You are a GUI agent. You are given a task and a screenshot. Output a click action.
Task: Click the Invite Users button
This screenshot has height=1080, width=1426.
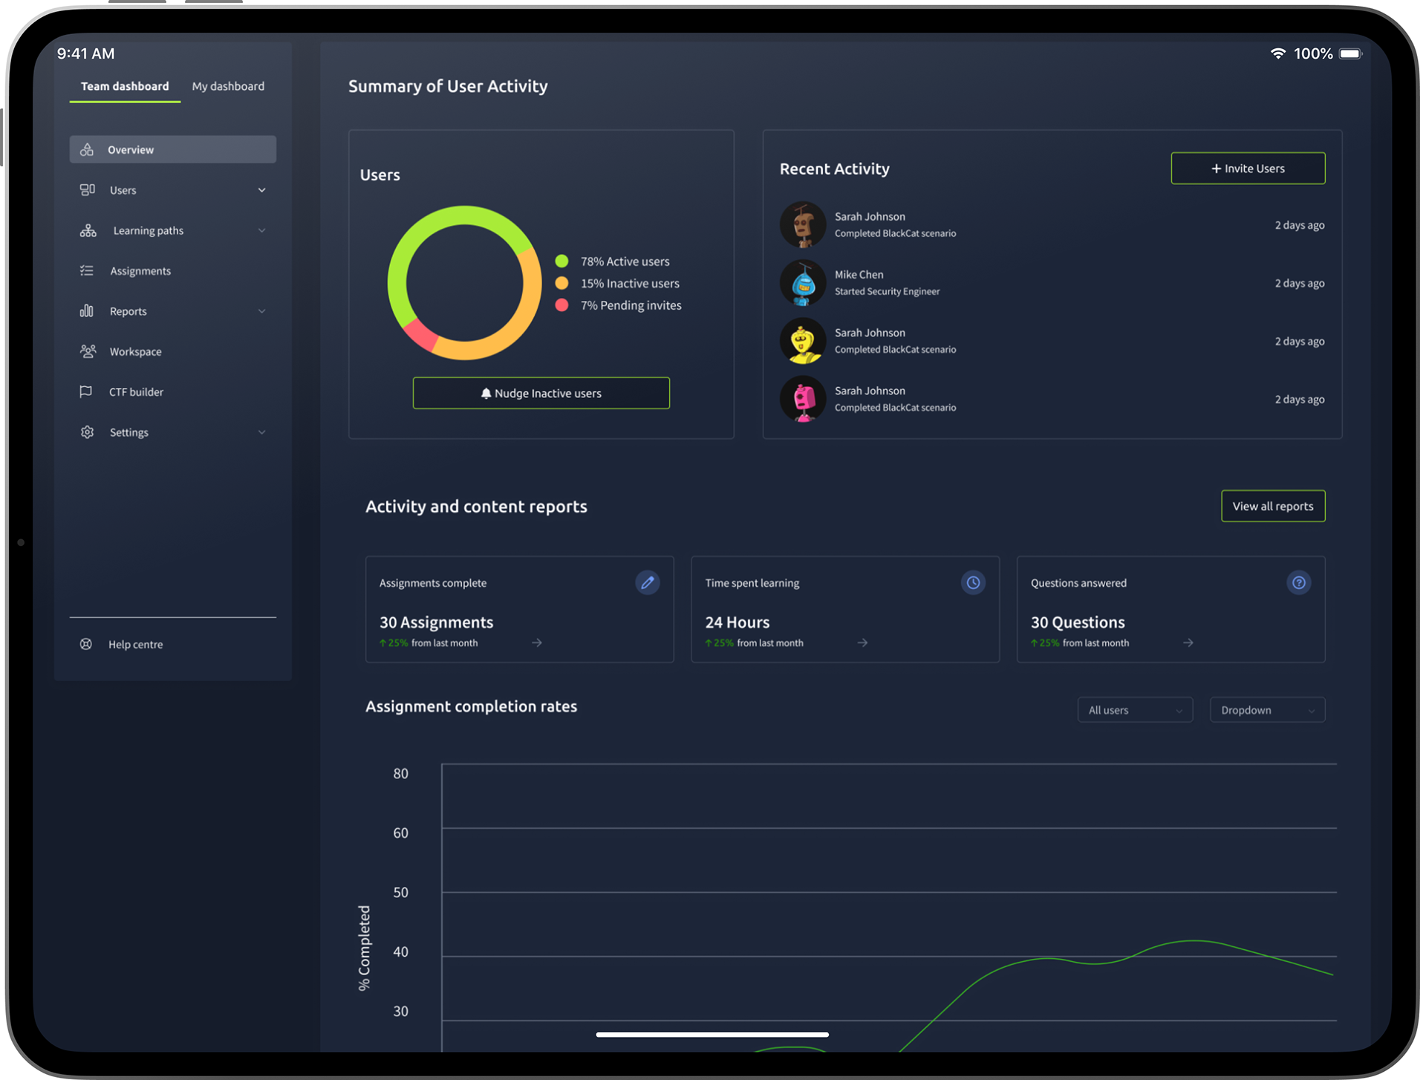pos(1248,169)
